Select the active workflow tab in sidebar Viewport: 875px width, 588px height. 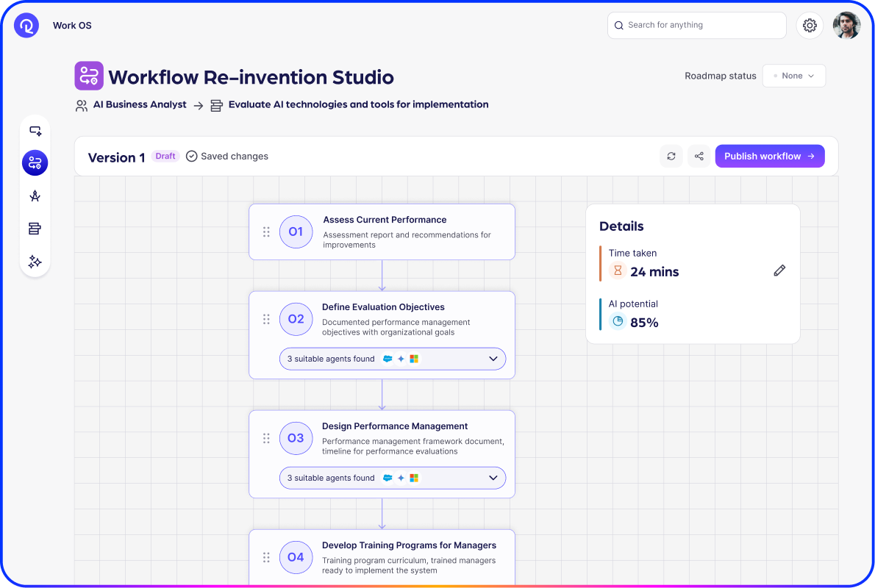35,163
